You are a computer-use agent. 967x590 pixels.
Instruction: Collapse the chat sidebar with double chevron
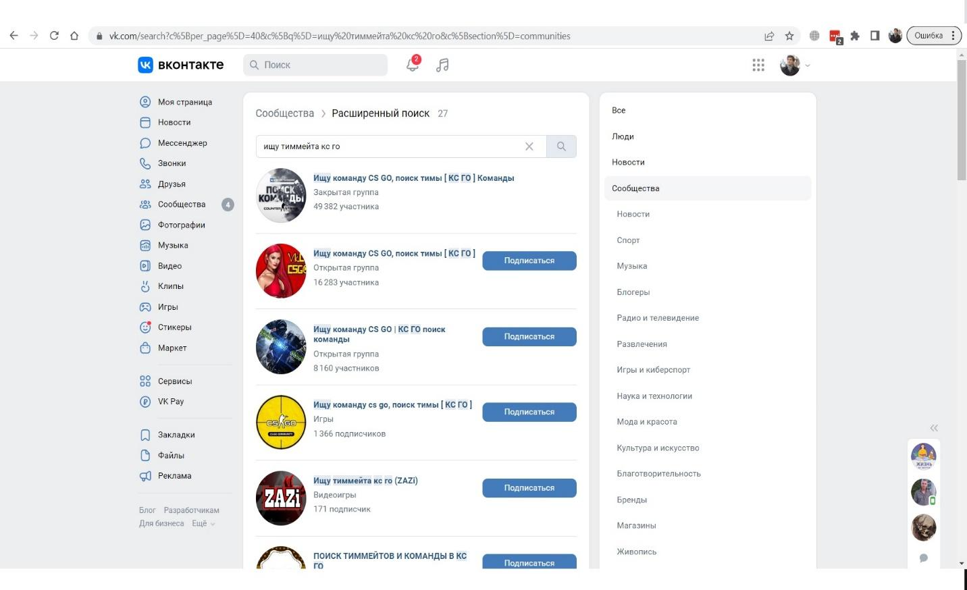(934, 428)
